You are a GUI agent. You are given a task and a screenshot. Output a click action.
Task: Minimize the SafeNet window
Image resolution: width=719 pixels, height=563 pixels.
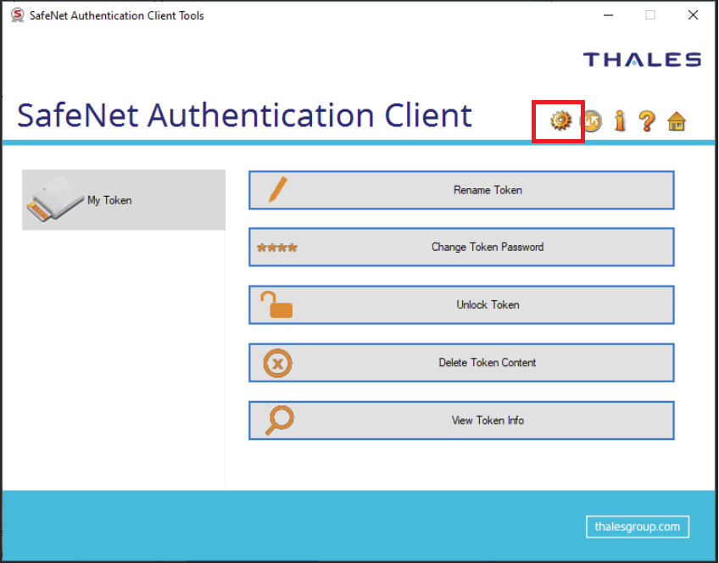[x=609, y=15]
